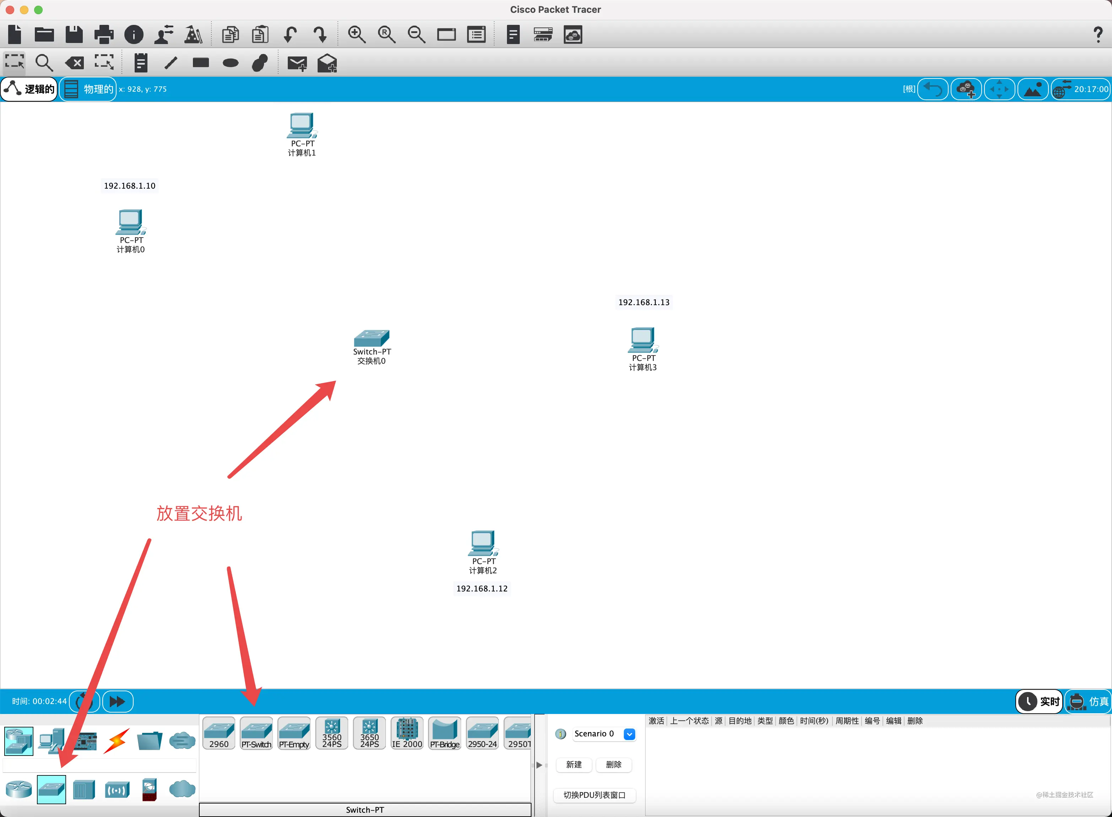The width and height of the screenshot is (1112, 817).
Task: Select Security firewall subcategory
Action: point(149,789)
